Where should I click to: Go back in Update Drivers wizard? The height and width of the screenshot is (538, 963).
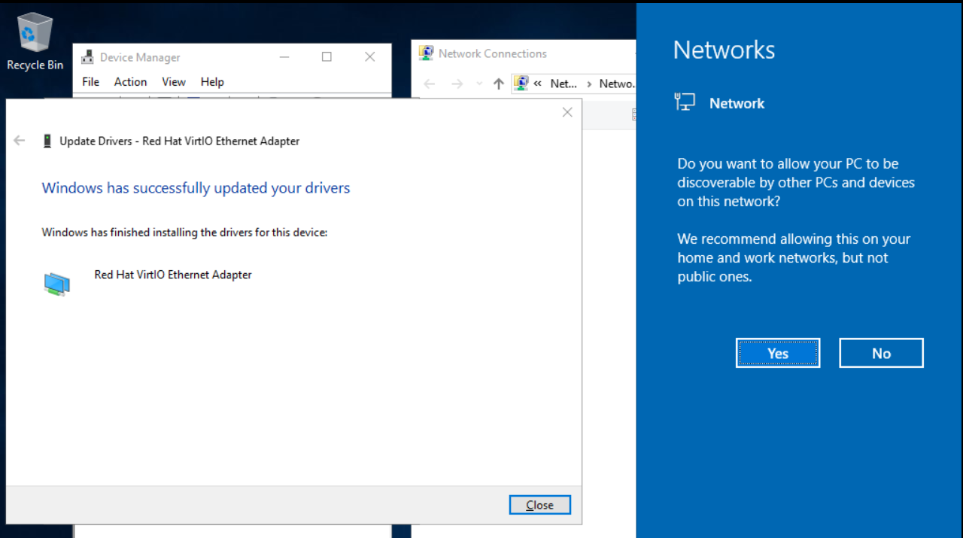20,141
